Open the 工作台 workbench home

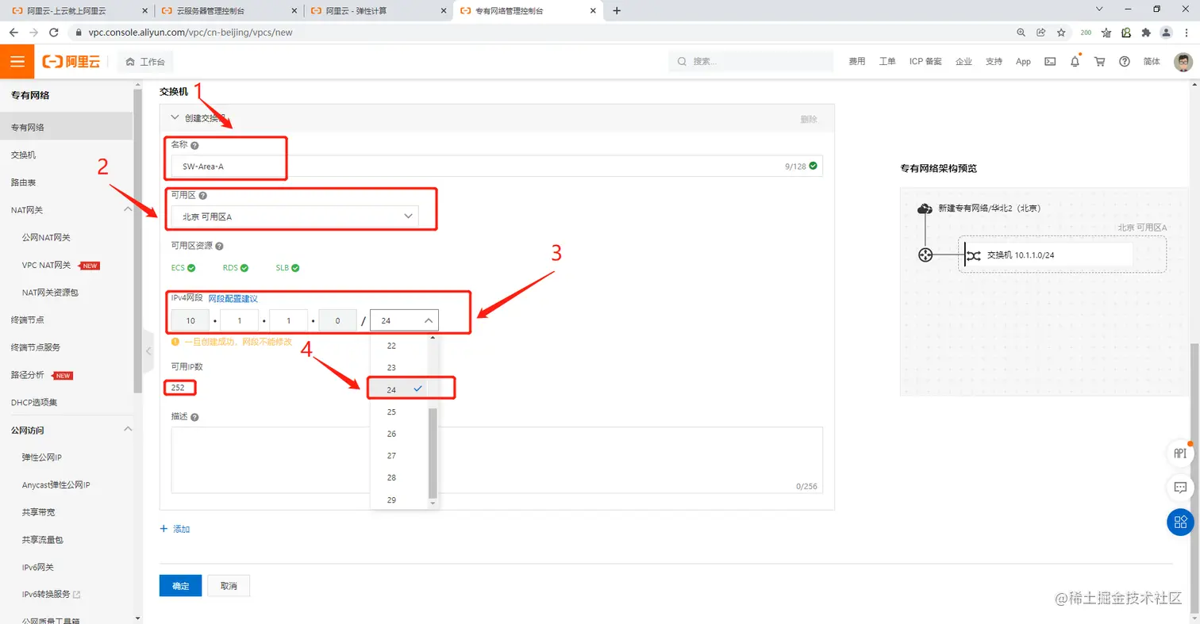click(x=145, y=62)
